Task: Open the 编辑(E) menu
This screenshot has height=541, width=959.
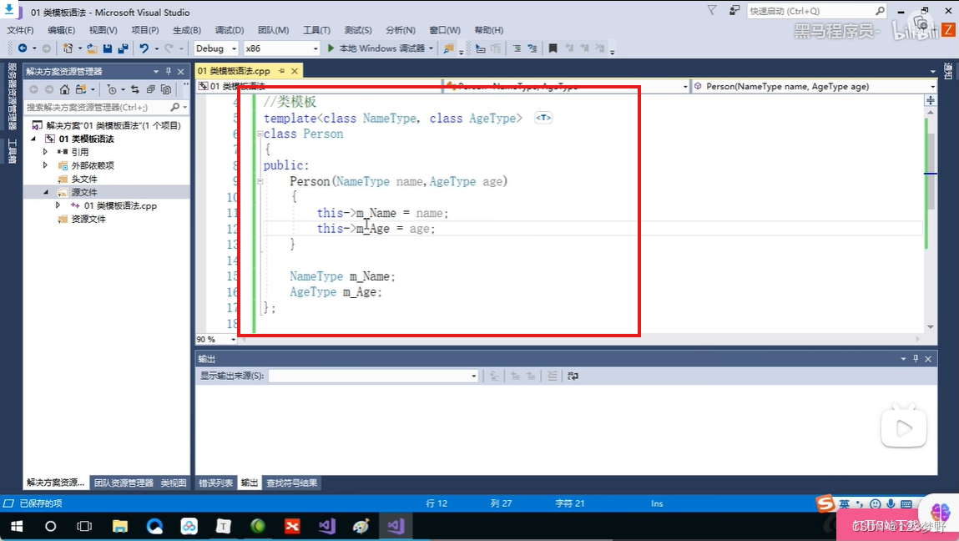Action: coord(61,30)
